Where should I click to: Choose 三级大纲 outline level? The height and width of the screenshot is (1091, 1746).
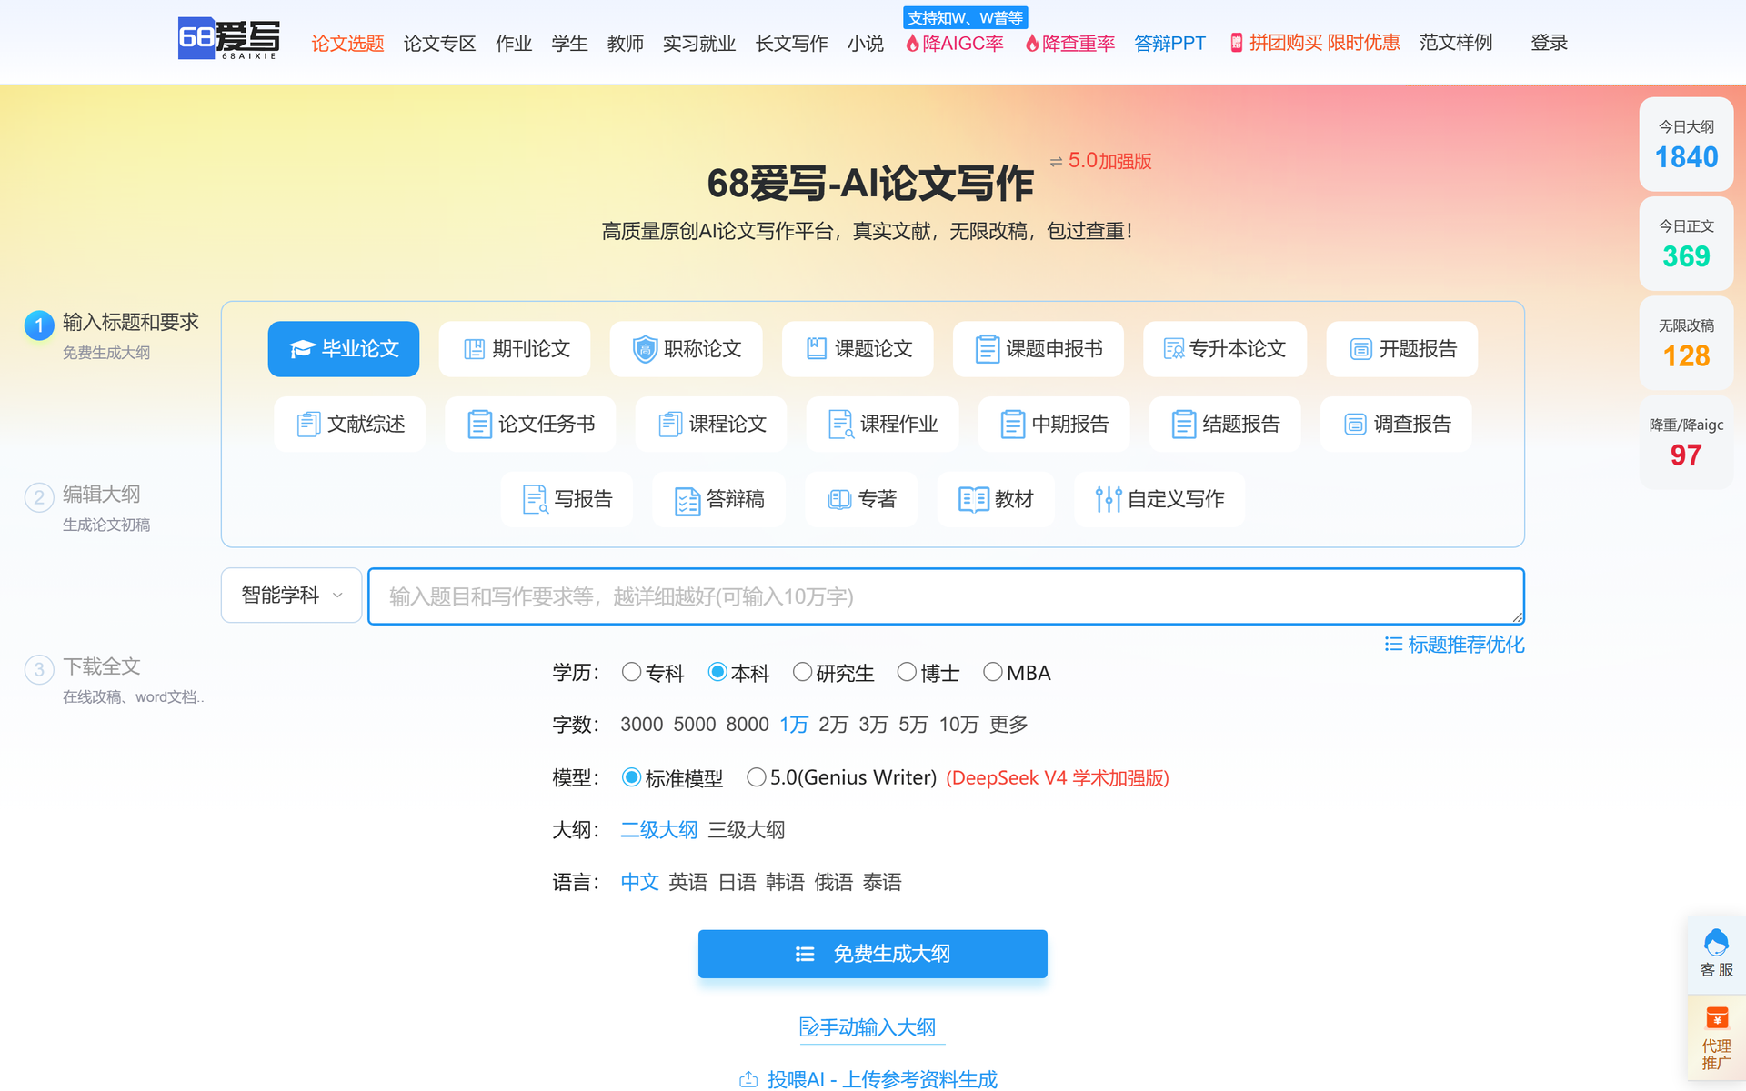(x=746, y=830)
